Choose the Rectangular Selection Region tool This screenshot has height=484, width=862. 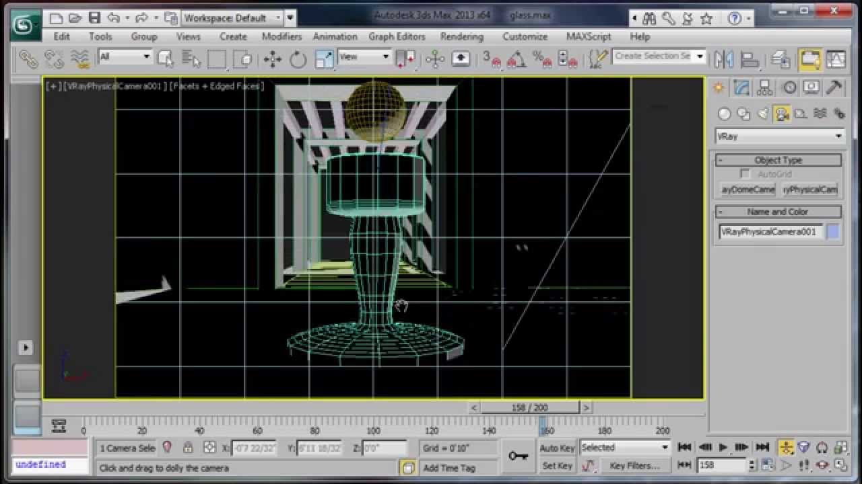217,60
